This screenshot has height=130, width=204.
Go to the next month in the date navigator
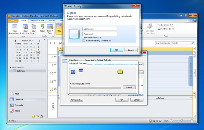click(40, 41)
